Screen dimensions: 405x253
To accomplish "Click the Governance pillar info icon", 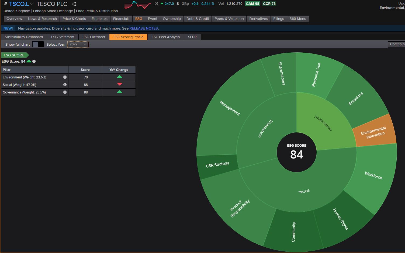I will (x=65, y=92).
